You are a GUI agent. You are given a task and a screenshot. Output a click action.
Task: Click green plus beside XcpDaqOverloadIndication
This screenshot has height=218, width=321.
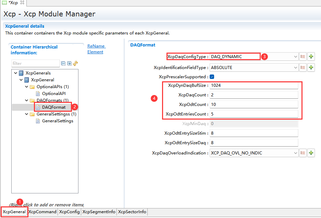tap(311, 153)
